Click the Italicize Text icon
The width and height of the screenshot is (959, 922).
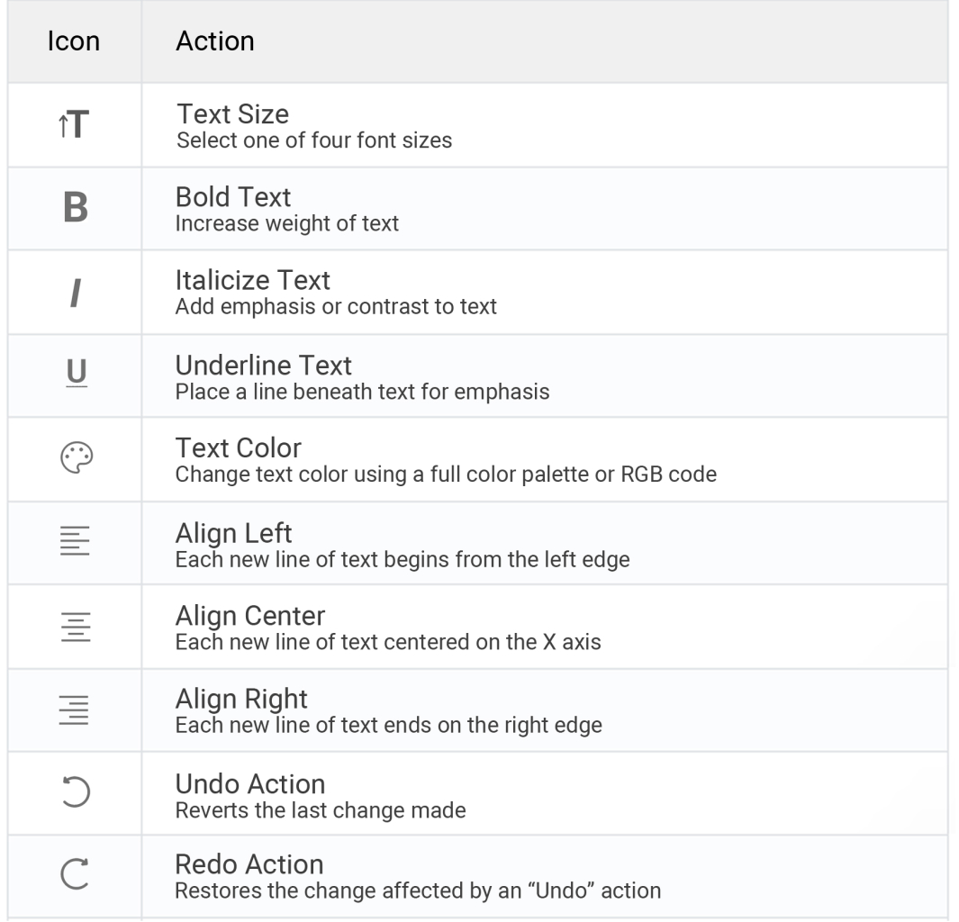pyautogui.click(x=75, y=293)
